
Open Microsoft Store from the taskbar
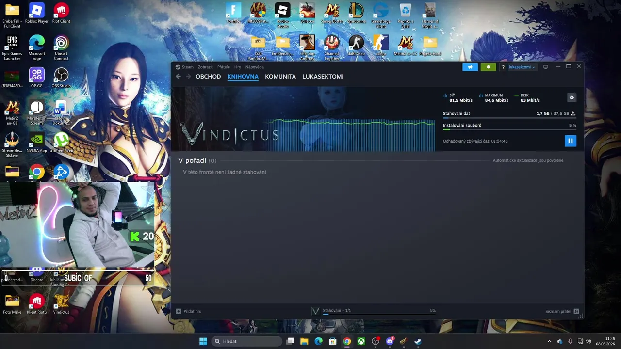[333, 341]
